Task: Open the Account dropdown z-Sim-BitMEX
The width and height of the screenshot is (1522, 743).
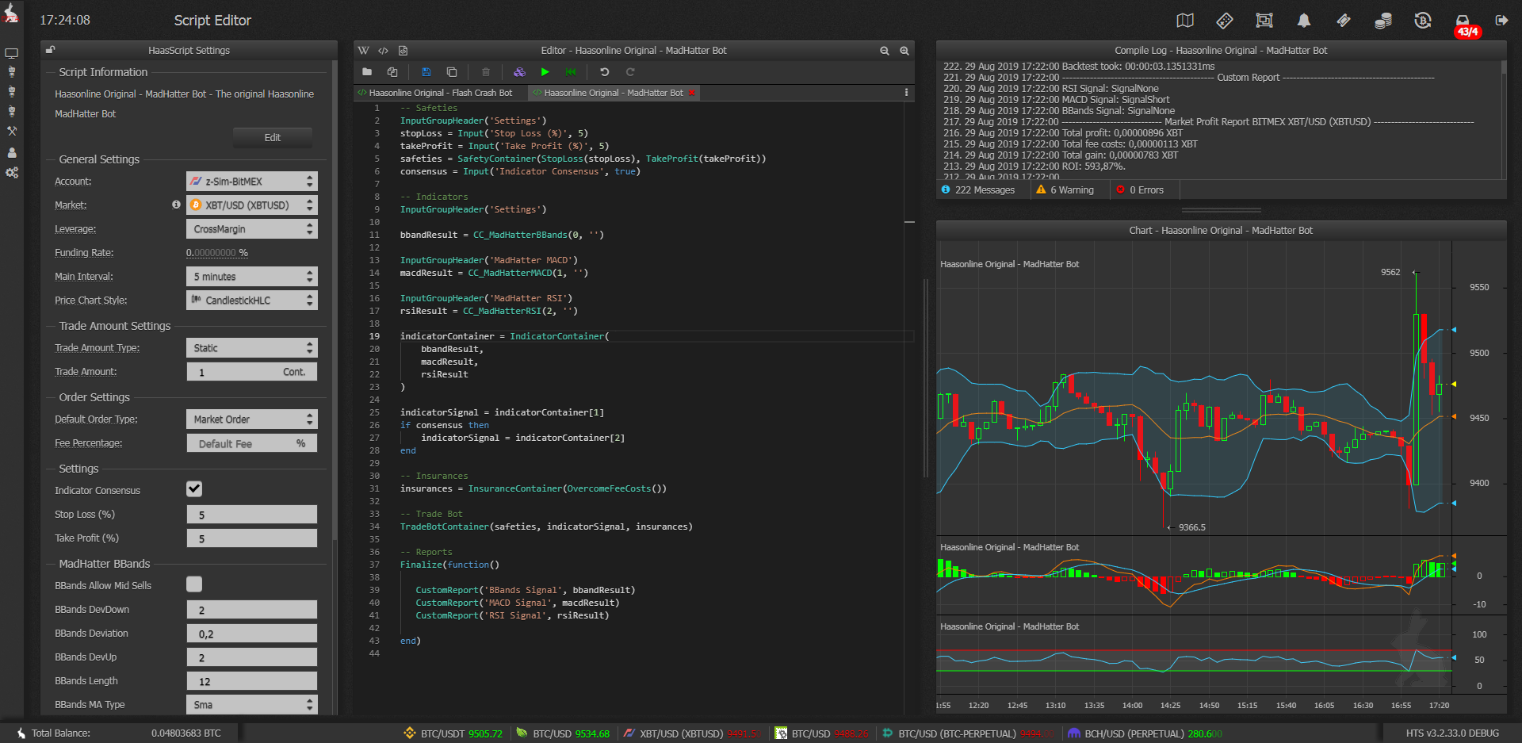Action: (x=252, y=182)
